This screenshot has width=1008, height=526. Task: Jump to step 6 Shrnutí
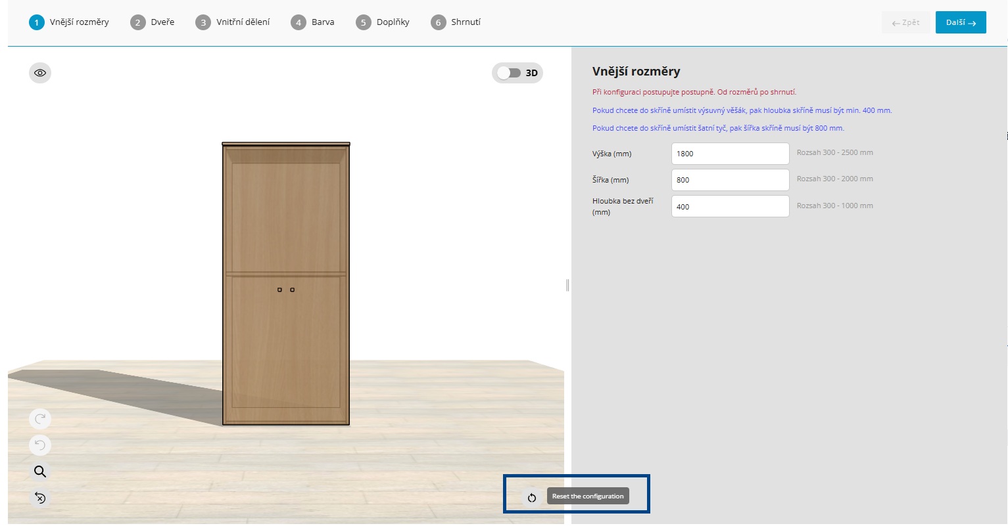click(x=456, y=22)
